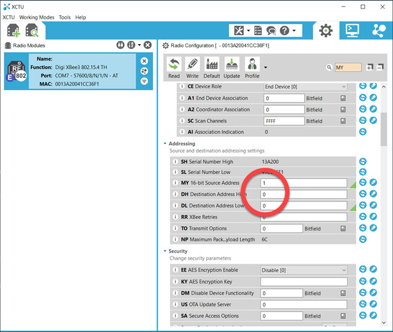
Task: Click Read radio settings button
Action: point(174,67)
